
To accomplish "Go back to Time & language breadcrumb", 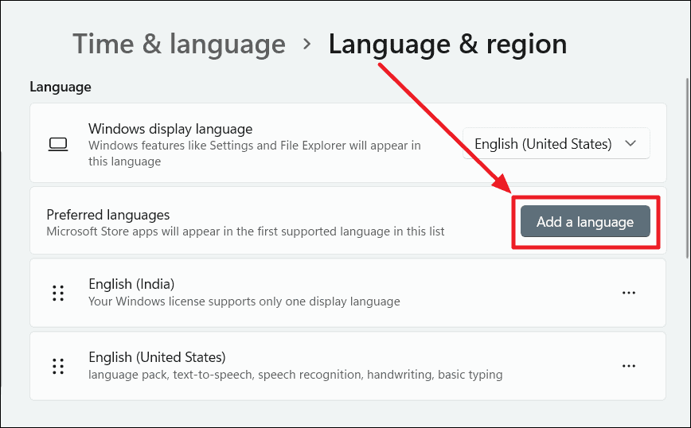I will 179,44.
